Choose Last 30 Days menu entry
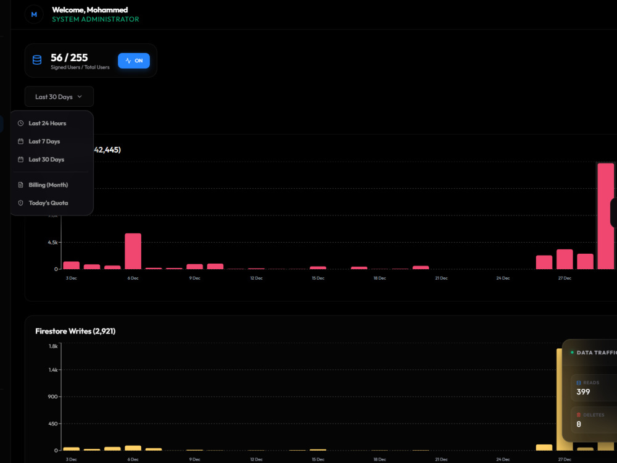This screenshot has width=617, height=463. click(52, 159)
